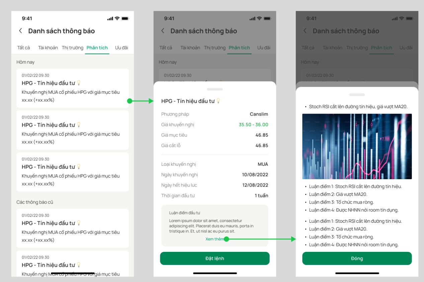This screenshot has height=282, width=424.
Task: Open the Tài khoản tab on first screen
Action: click(x=48, y=48)
